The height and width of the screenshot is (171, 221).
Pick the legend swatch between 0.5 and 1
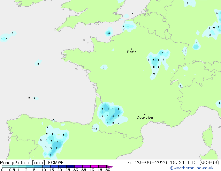click(14, 166)
